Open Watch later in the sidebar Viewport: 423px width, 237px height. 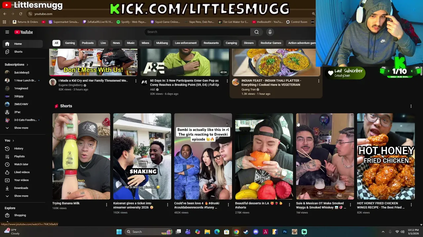click(22, 164)
